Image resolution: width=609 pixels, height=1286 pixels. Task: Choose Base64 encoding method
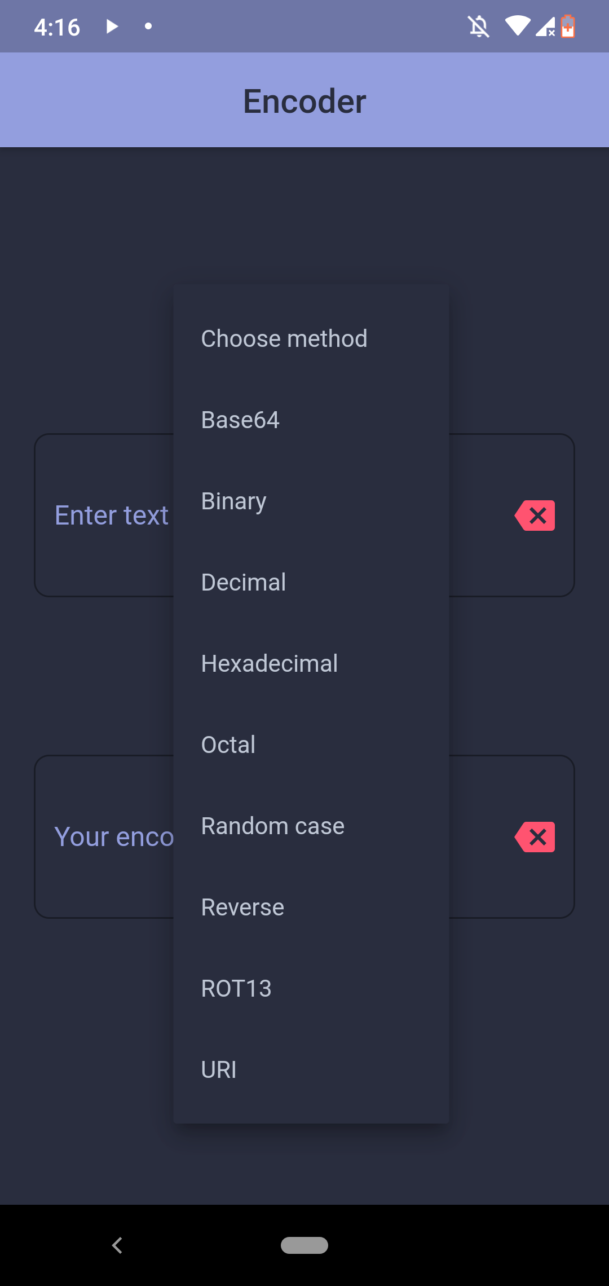click(x=240, y=420)
